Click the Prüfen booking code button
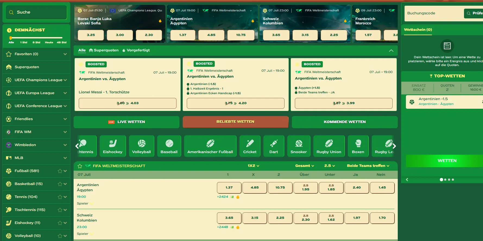 [x=474, y=13]
